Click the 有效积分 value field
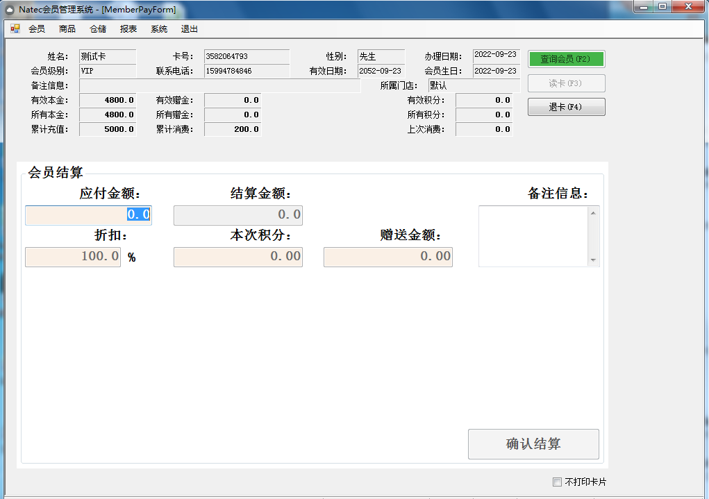The height and width of the screenshot is (499, 709). click(x=484, y=101)
